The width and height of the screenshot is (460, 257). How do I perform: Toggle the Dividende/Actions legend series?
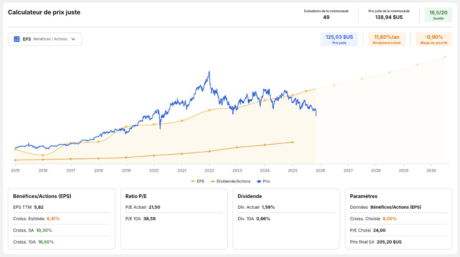coord(230,181)
